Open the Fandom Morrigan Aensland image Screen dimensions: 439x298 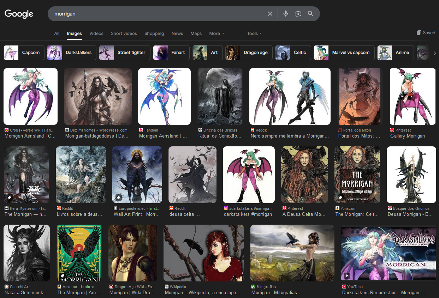[164, 96]
